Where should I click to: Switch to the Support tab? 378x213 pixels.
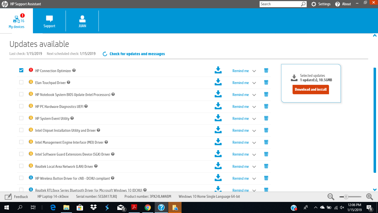coord(49,21)
